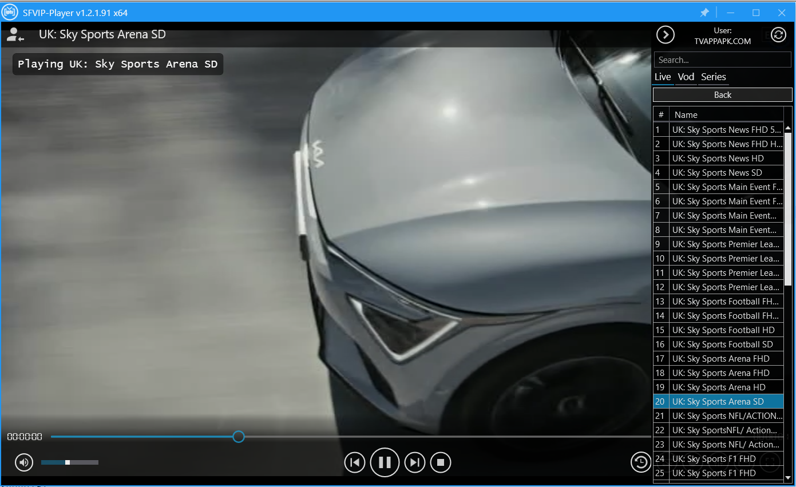Select row 18 Sky Sports Arena FHD
The height and width of the screenshot is (487, 796).
coord(719,373)
